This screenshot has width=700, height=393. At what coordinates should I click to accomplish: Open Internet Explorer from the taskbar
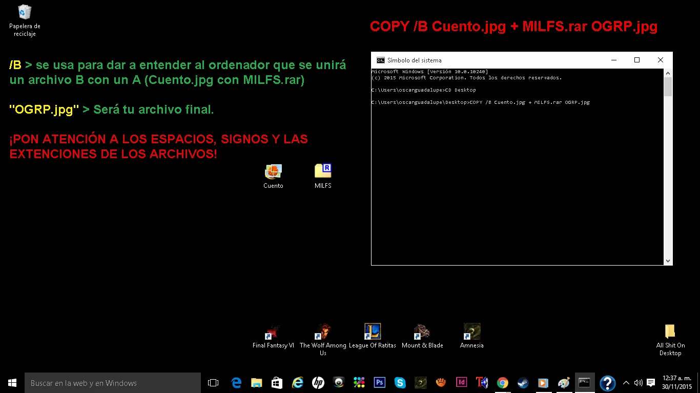(x=297, y=382)
